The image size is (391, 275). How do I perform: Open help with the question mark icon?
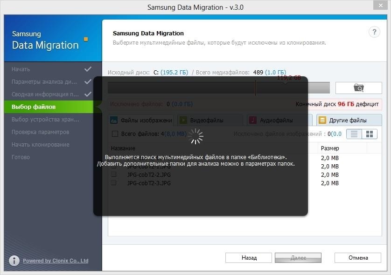pyautogui.click(x=374, y=32)
